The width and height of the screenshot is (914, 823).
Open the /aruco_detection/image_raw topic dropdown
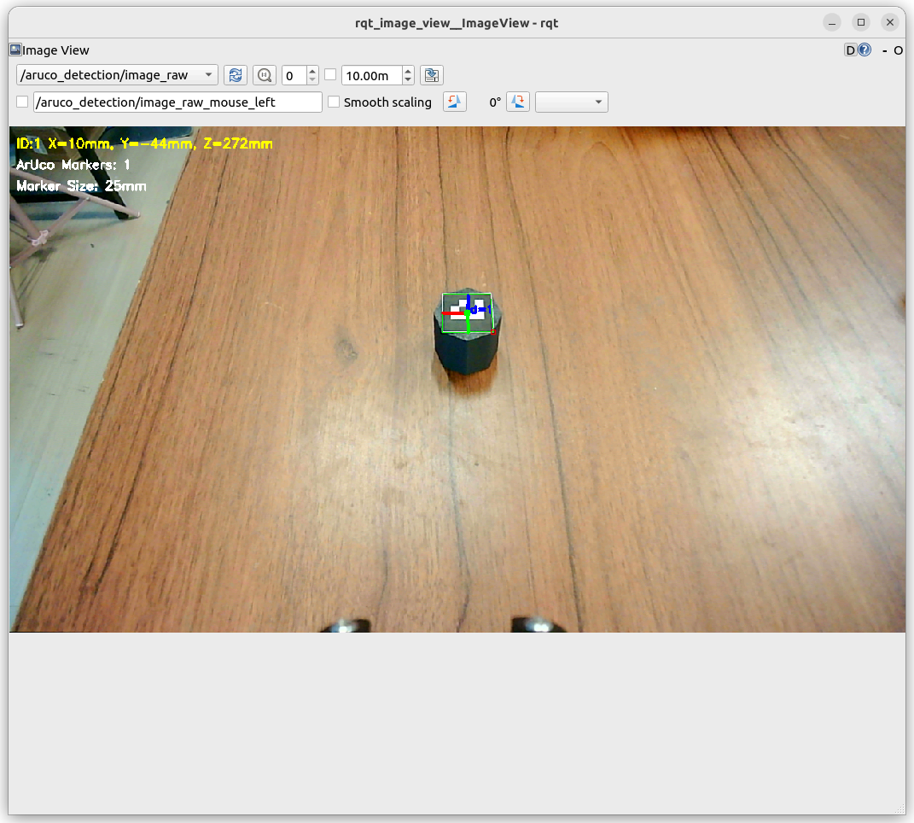pos(117,75)
